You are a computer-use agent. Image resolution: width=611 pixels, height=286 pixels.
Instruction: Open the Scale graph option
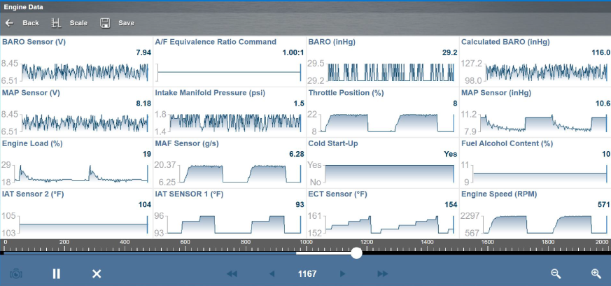pos(57,23)
